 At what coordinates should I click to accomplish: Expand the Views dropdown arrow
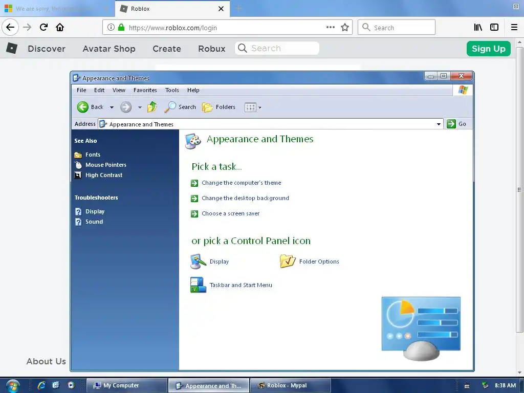point(259,107)
